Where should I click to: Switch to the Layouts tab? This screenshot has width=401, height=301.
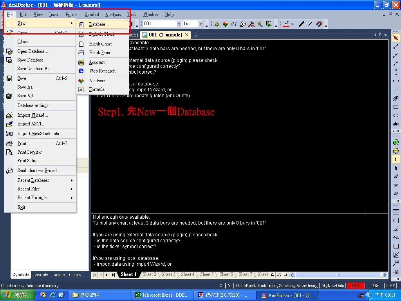click(40, 275)
